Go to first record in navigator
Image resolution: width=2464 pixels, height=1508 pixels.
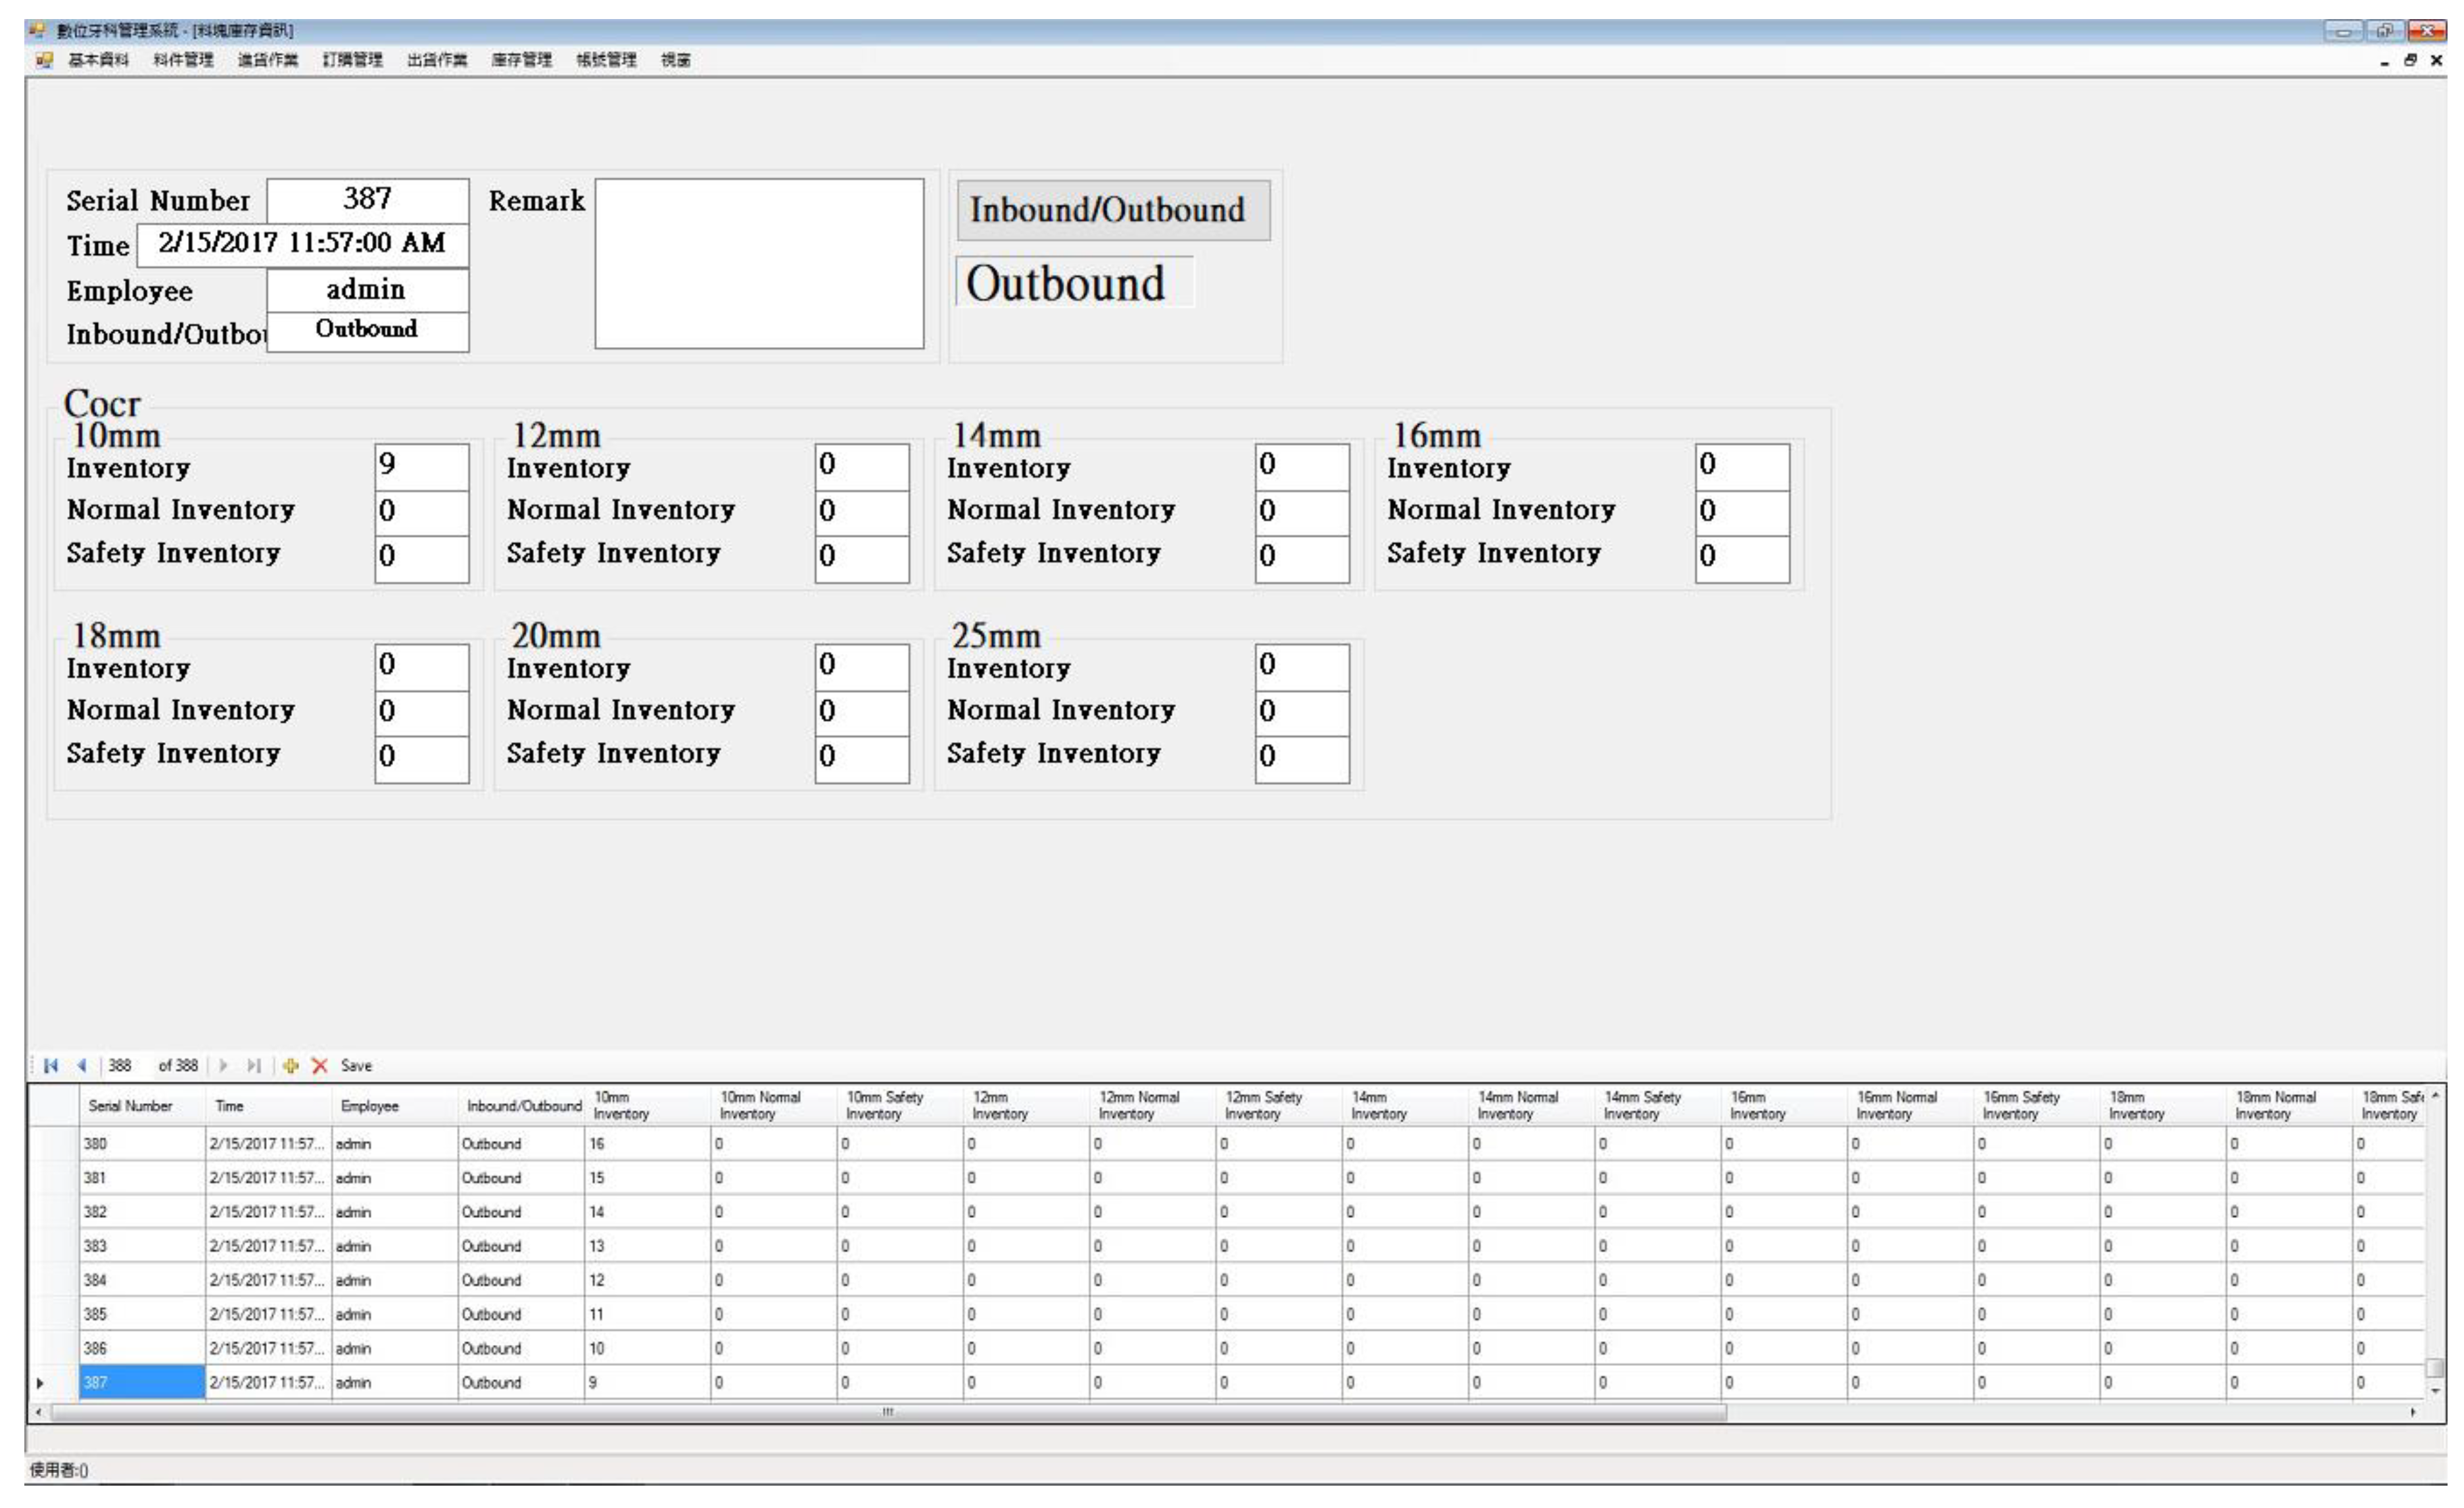click(x=51, y=1066)
